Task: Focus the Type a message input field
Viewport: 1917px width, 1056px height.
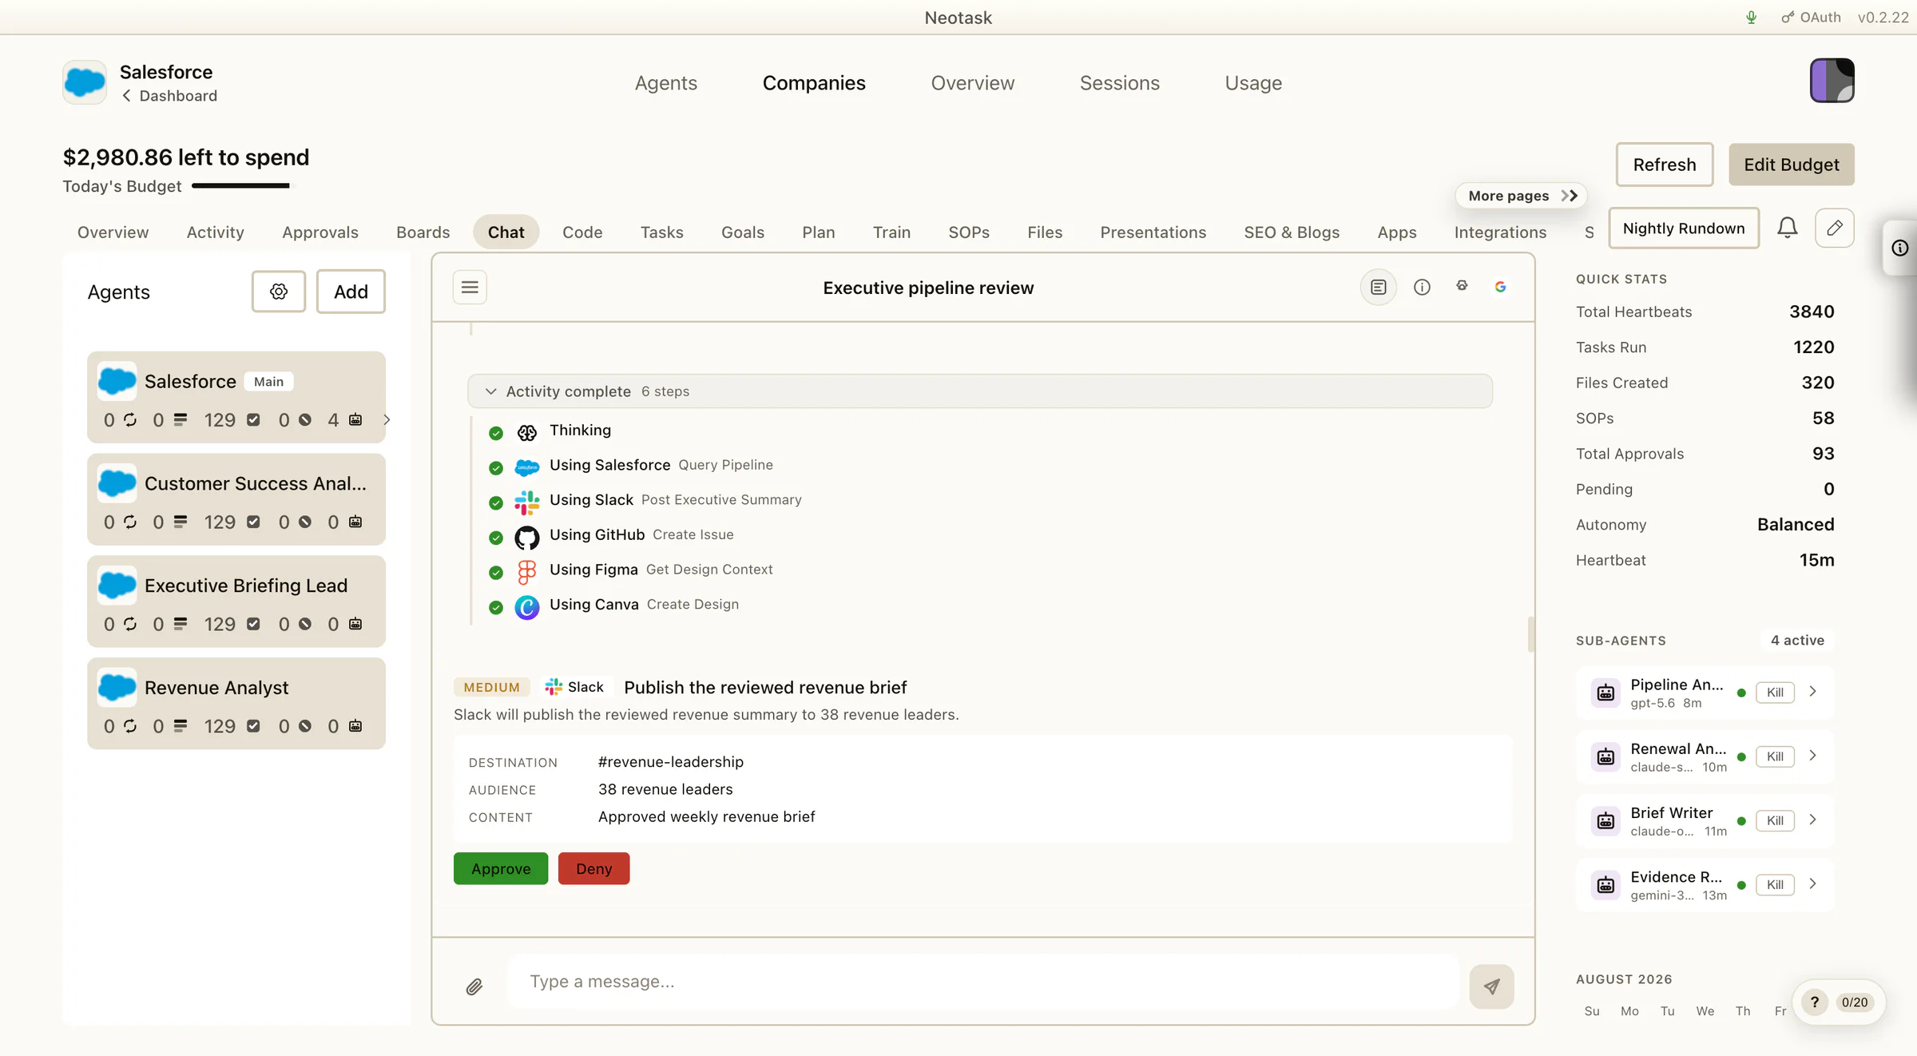Action: tap(982, 982)
